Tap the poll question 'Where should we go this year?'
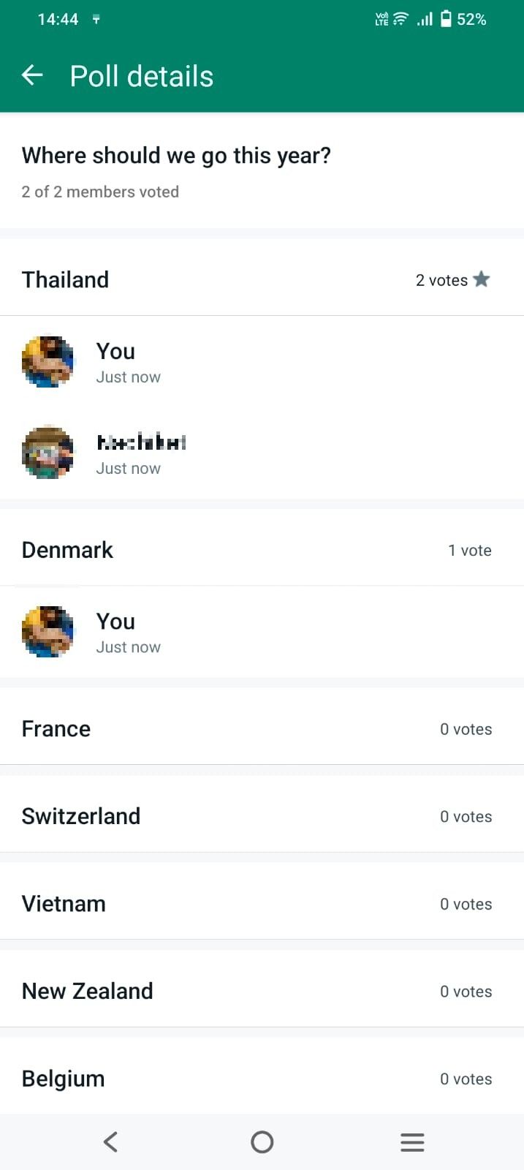Screen dimensions: 524x1170 (176, 155)
